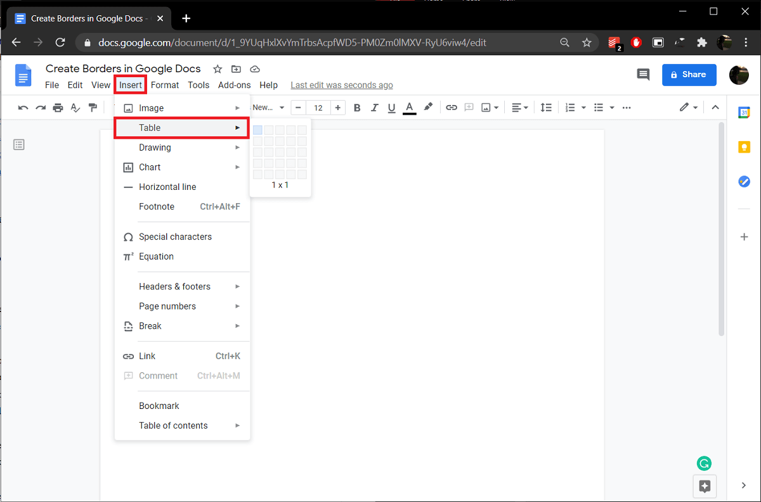The image size is (761, 502).
Task: Run the Spelling and grammar check icon
Action: pos(75,108)
